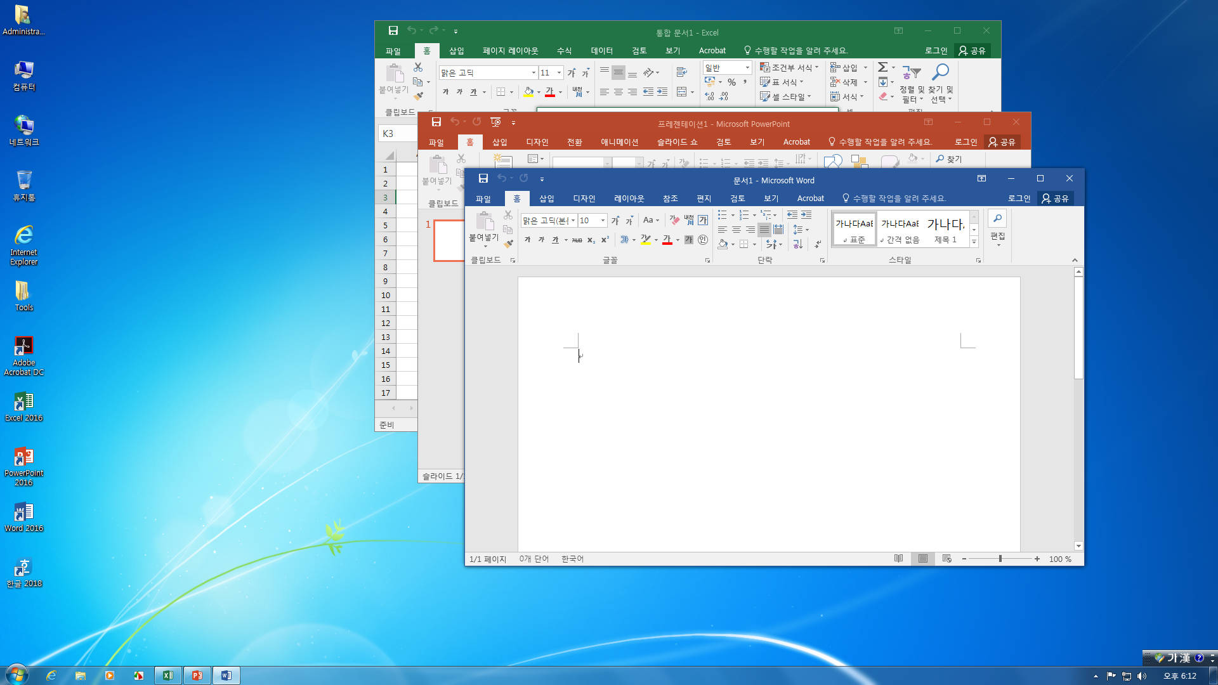Click the Increase Font Size icon in Word
Viewport: 1218px width, 685px height.
tap(615, 220)
